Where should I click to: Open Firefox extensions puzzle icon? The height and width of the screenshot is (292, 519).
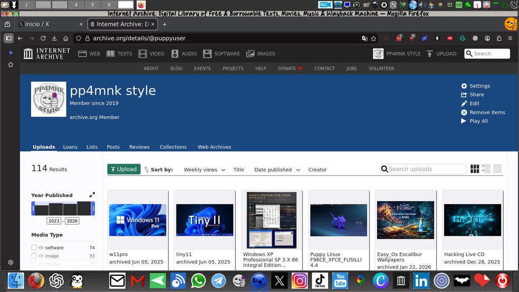[499, 38]
